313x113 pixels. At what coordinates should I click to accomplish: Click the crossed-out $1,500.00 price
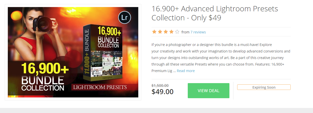(160, 85)
